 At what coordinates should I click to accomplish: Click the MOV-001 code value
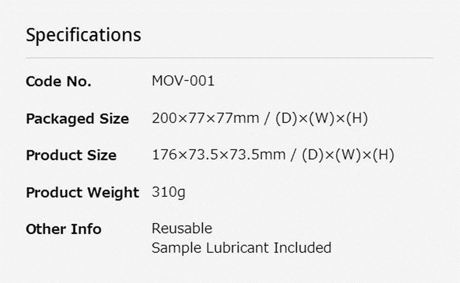183,81
